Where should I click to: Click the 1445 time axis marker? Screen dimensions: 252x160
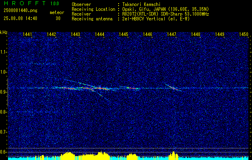(123, 34)
